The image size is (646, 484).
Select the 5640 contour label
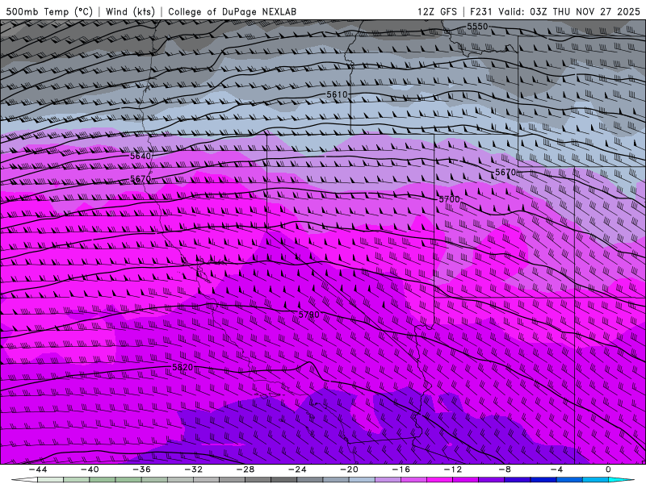tap(141, 156)
